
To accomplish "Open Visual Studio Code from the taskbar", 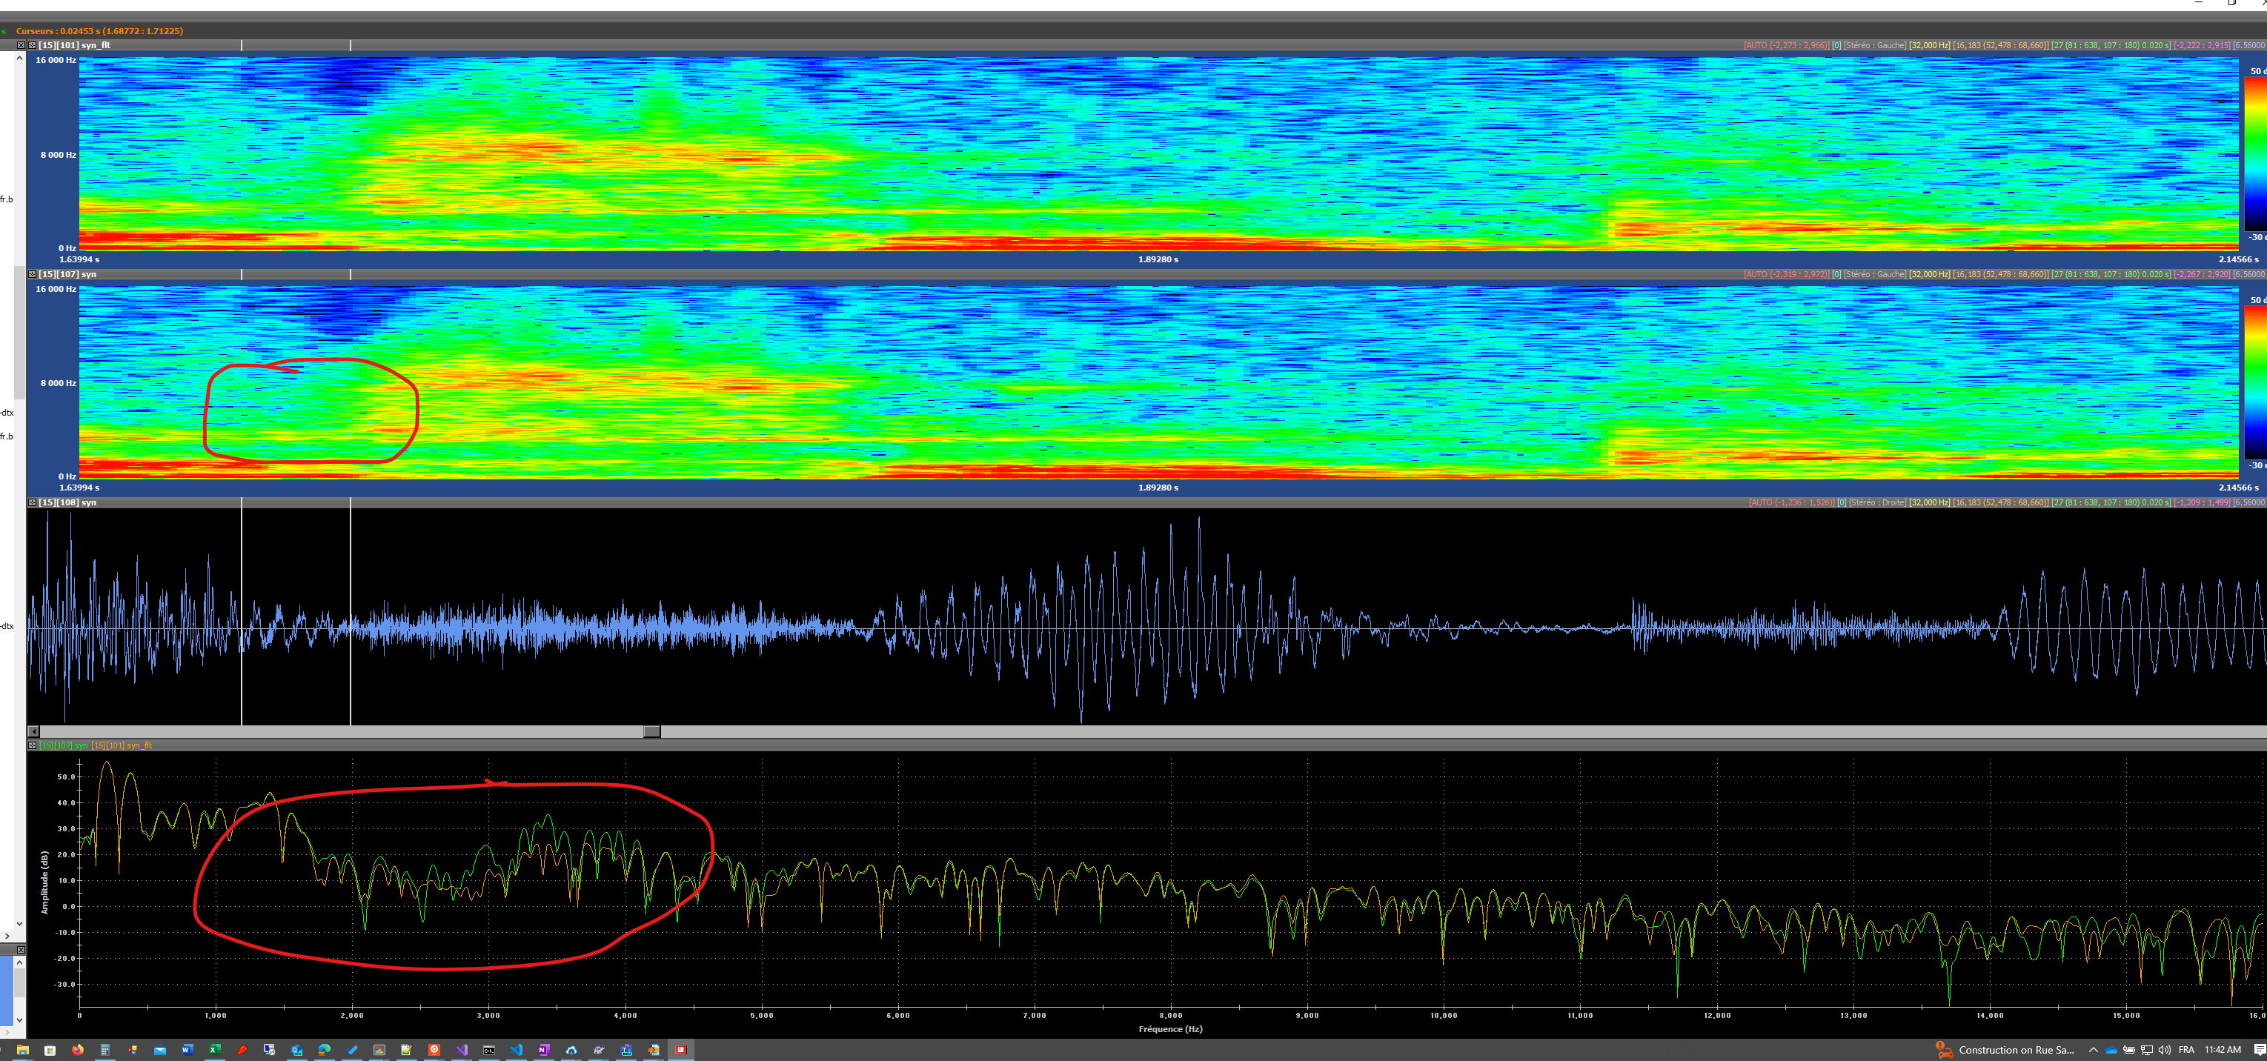I will pyautogui.click(x=517, y=1050).
